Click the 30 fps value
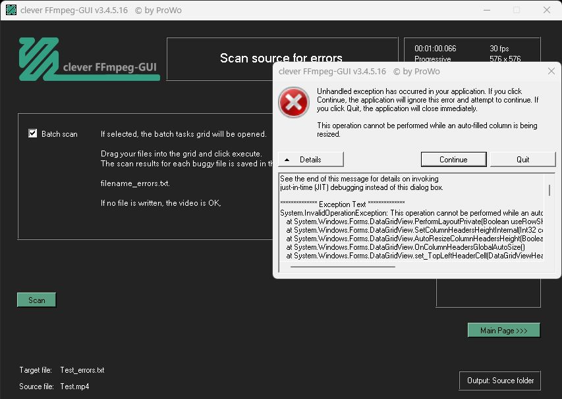The width and height of the screenshot is (562, 399). click(499, 49)
